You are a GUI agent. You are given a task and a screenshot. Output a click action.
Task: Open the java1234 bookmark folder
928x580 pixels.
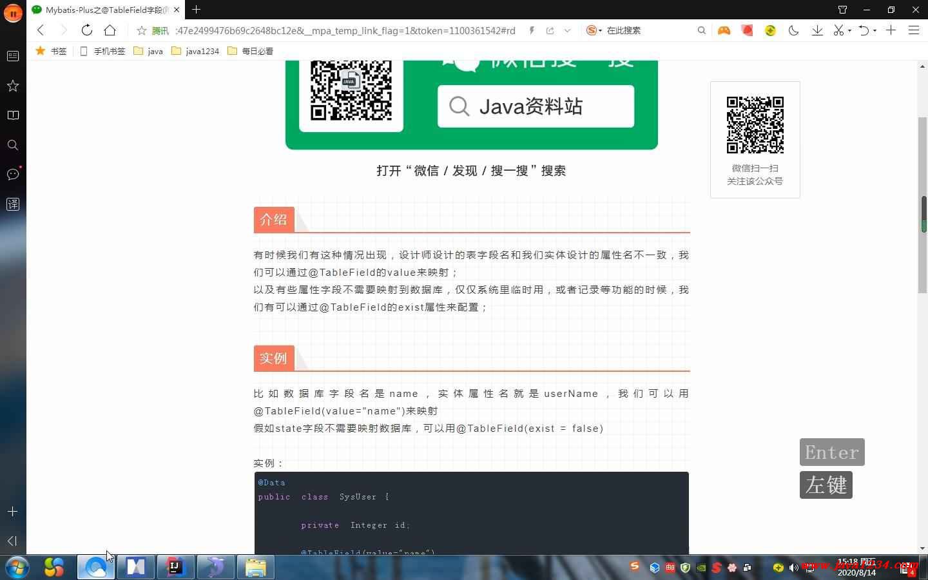click(x=195, y=51)
